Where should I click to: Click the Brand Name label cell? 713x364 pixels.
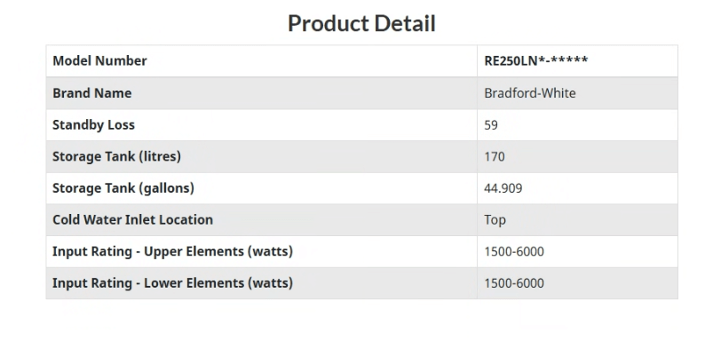(91, 93)
